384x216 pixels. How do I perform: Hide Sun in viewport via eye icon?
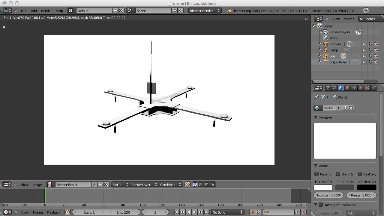[x=364, y=56]
